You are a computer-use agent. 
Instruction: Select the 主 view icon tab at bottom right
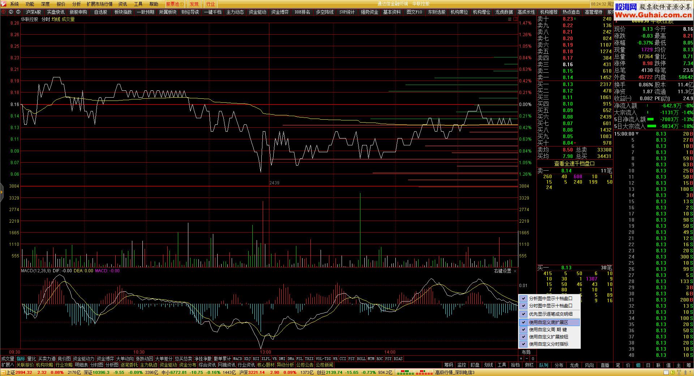pos(679,365)
